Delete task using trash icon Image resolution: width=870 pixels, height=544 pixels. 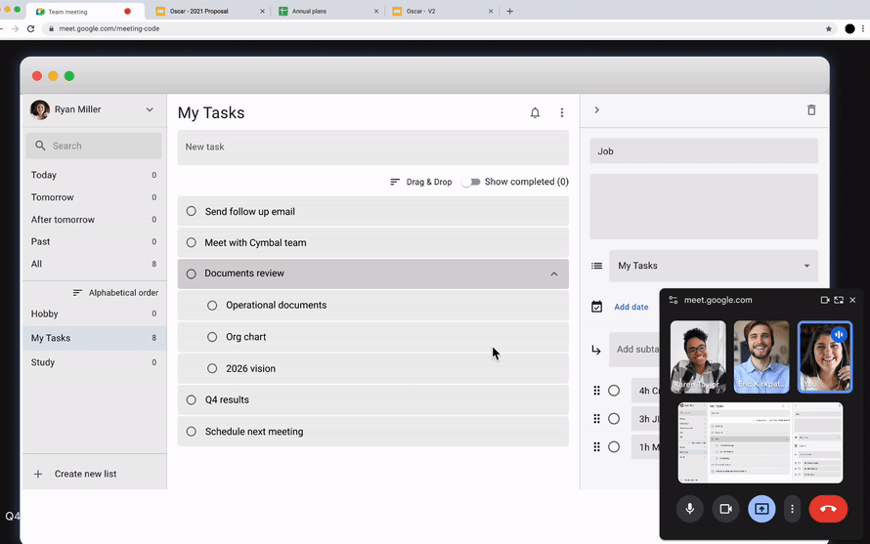[x=810, y=110]
